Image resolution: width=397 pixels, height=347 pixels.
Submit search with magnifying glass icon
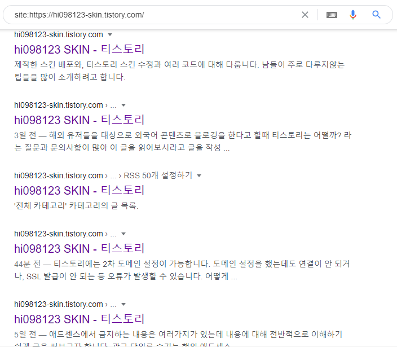(376, 15)
